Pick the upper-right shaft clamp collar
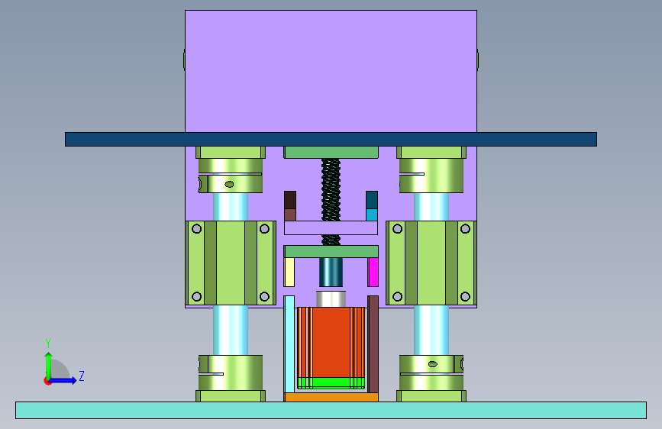This screenshot has width=662, height=429. pos(431,176)
